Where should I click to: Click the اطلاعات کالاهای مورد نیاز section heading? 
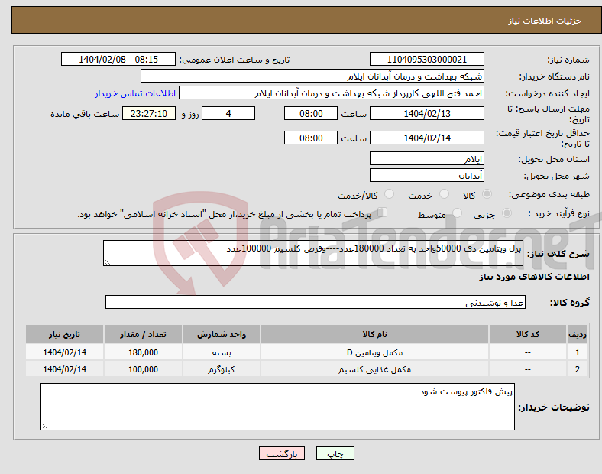point(534,277)
